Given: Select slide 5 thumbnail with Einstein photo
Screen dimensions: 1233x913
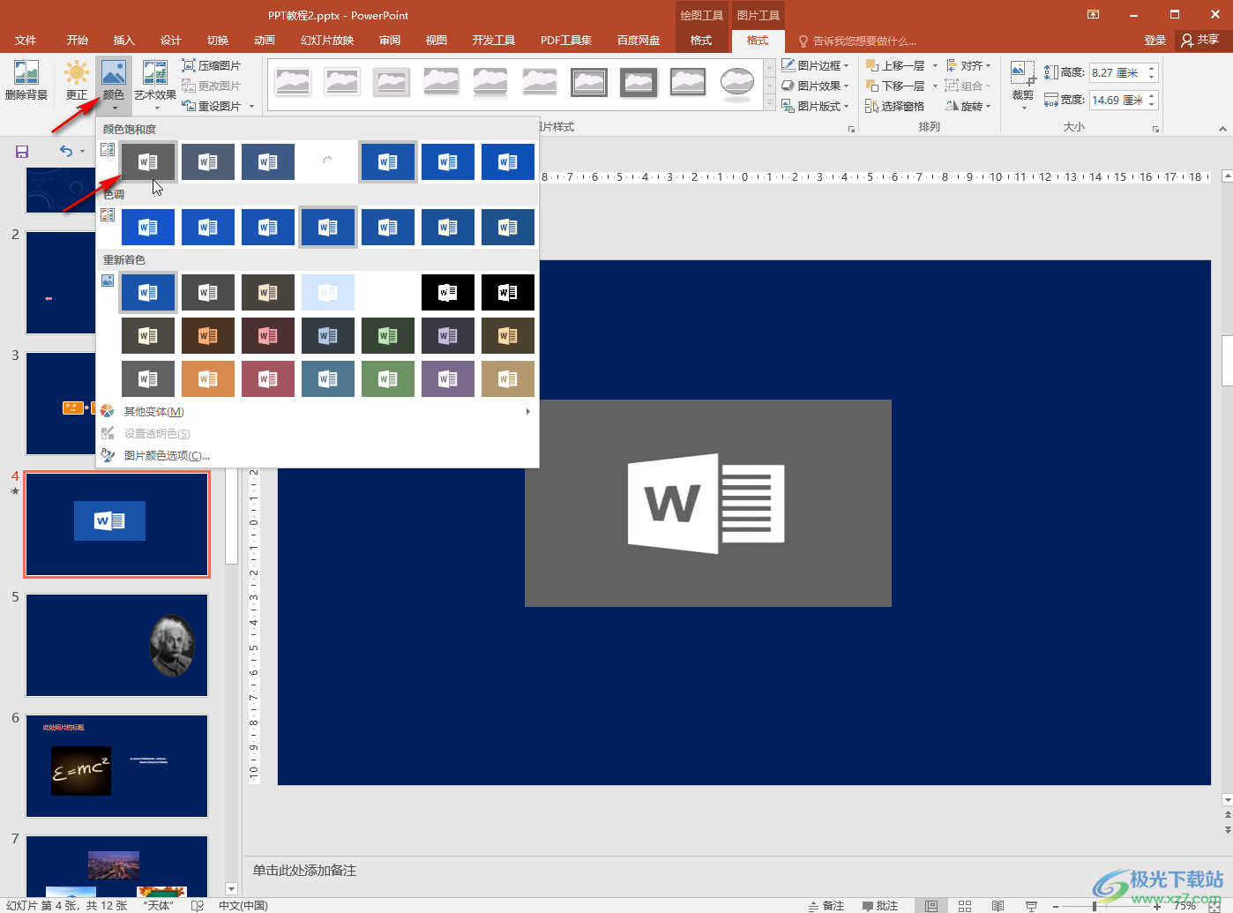Looking at the screenshot, I should click(x=117, y=645).
